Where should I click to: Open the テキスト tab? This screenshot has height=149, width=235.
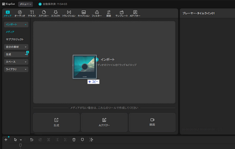(32, 14)
